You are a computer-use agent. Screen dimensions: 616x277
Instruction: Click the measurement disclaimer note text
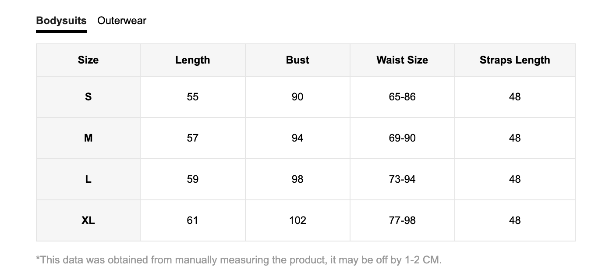[x=239, y=260]
